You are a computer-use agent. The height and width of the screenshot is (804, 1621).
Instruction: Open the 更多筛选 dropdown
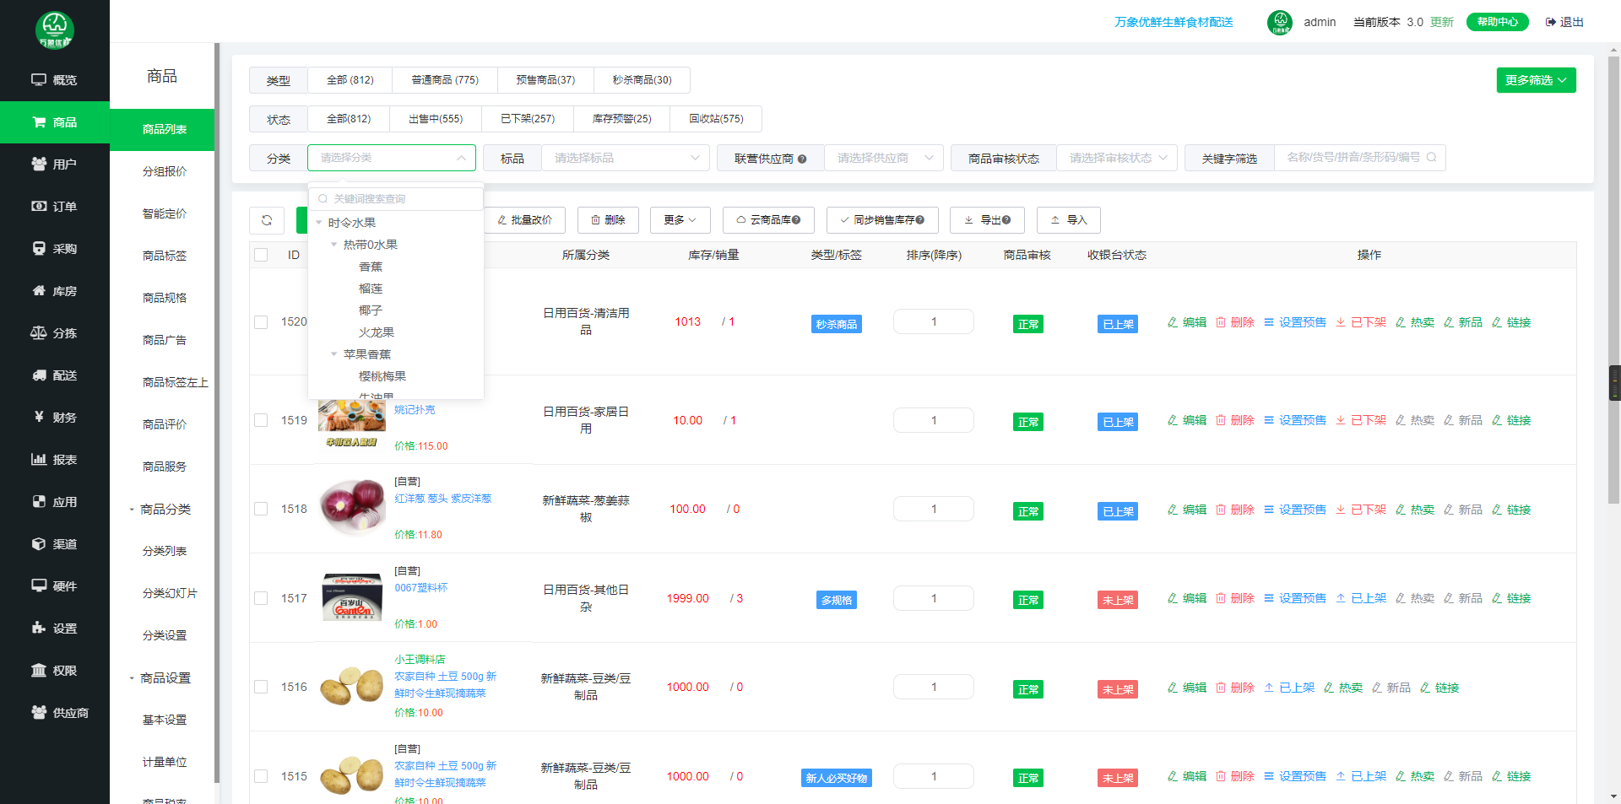pyautogui.click(x=1535, y=80)
